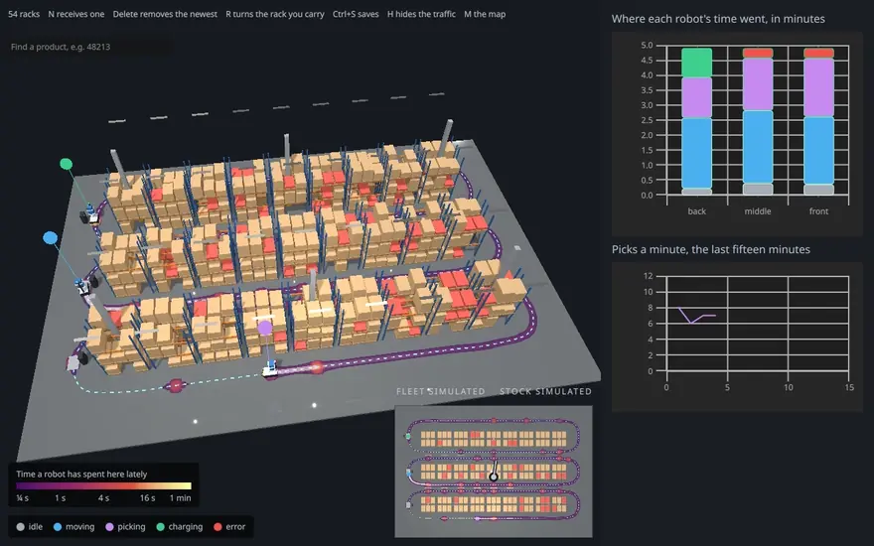Select the robot beneath the blue moving marker
The height and width of the screenshot is (546, 874).
(83, 286)
